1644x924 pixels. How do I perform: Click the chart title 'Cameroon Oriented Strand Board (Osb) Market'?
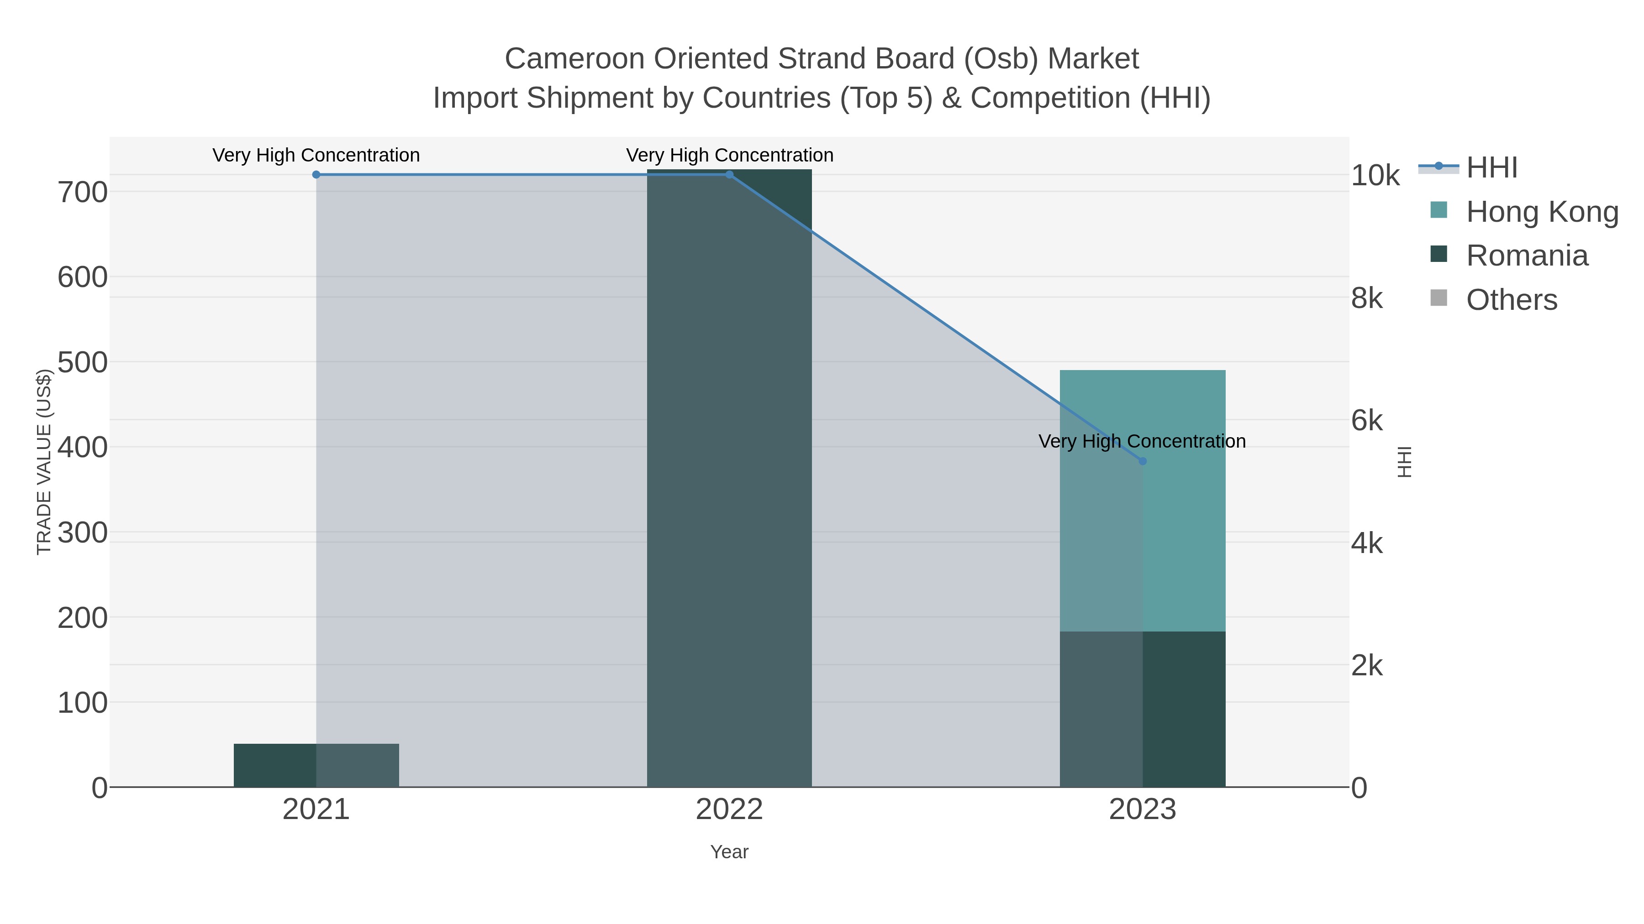822,59
